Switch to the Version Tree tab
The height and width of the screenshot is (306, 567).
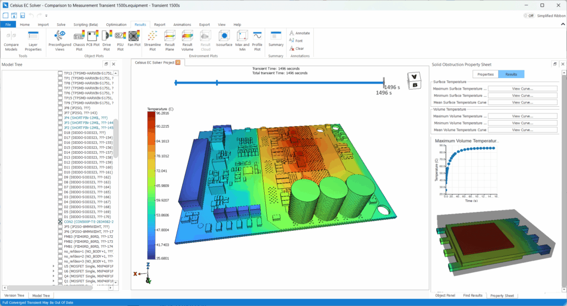(14, 295)
